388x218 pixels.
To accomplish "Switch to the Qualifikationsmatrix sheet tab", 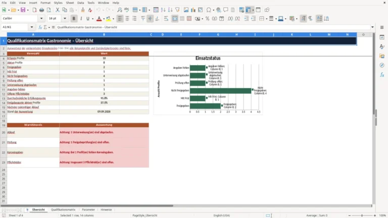I will click(63, 209).
